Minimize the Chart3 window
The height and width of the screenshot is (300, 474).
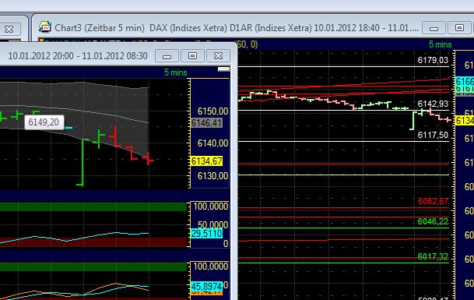tap(434, 28)
